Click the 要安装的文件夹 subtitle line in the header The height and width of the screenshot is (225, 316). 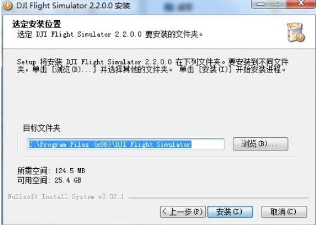coord(110,34)
